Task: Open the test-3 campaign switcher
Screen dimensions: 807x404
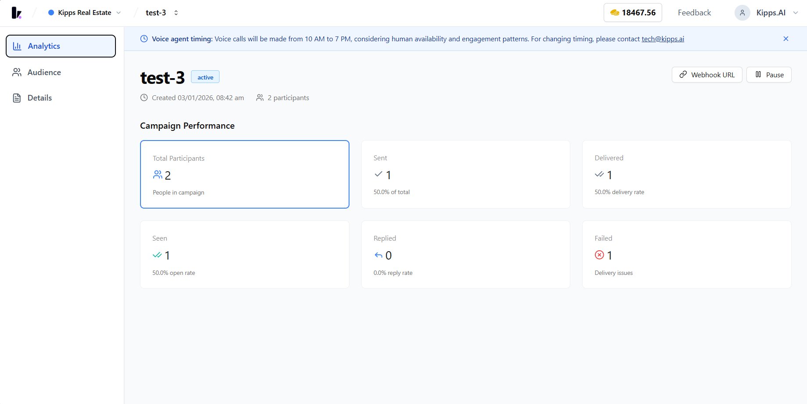Action: click(x=162, y=13)
